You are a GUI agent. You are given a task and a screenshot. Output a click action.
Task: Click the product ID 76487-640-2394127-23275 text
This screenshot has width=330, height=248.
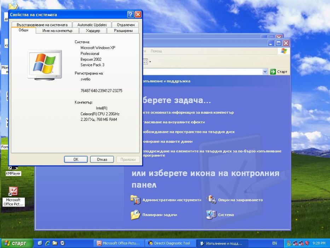click(x=101, y=91)
